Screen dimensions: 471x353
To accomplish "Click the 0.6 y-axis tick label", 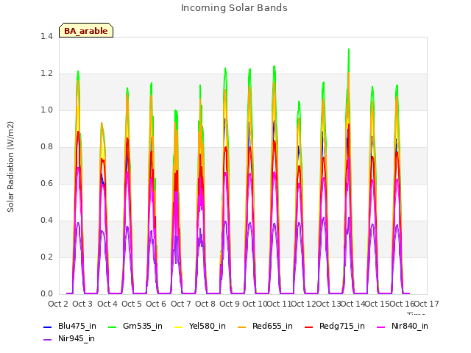I will (46, 183).
